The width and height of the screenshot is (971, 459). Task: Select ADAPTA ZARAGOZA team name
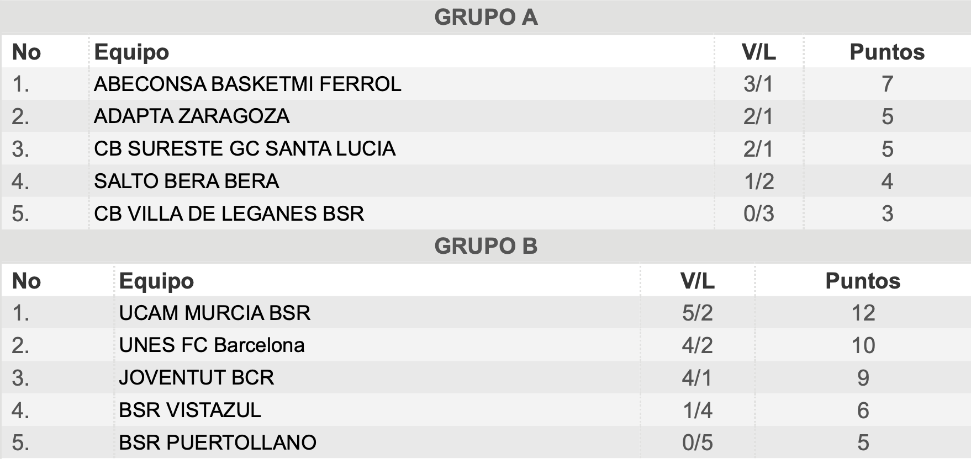point(192,116)
